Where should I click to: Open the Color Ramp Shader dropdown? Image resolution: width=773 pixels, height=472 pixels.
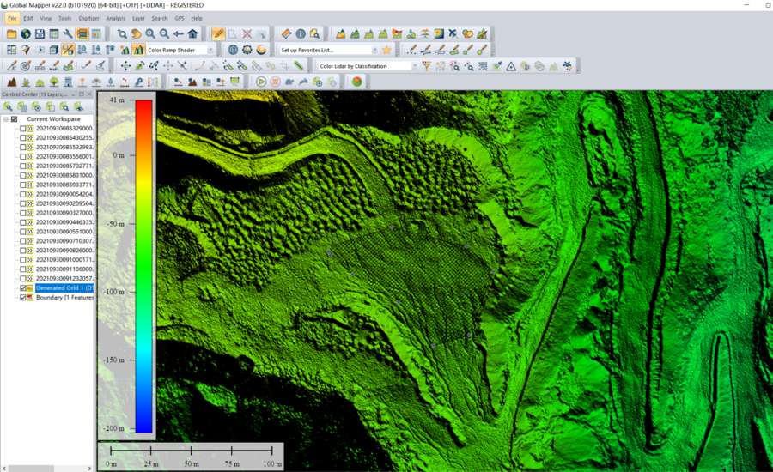click(211, 51)
